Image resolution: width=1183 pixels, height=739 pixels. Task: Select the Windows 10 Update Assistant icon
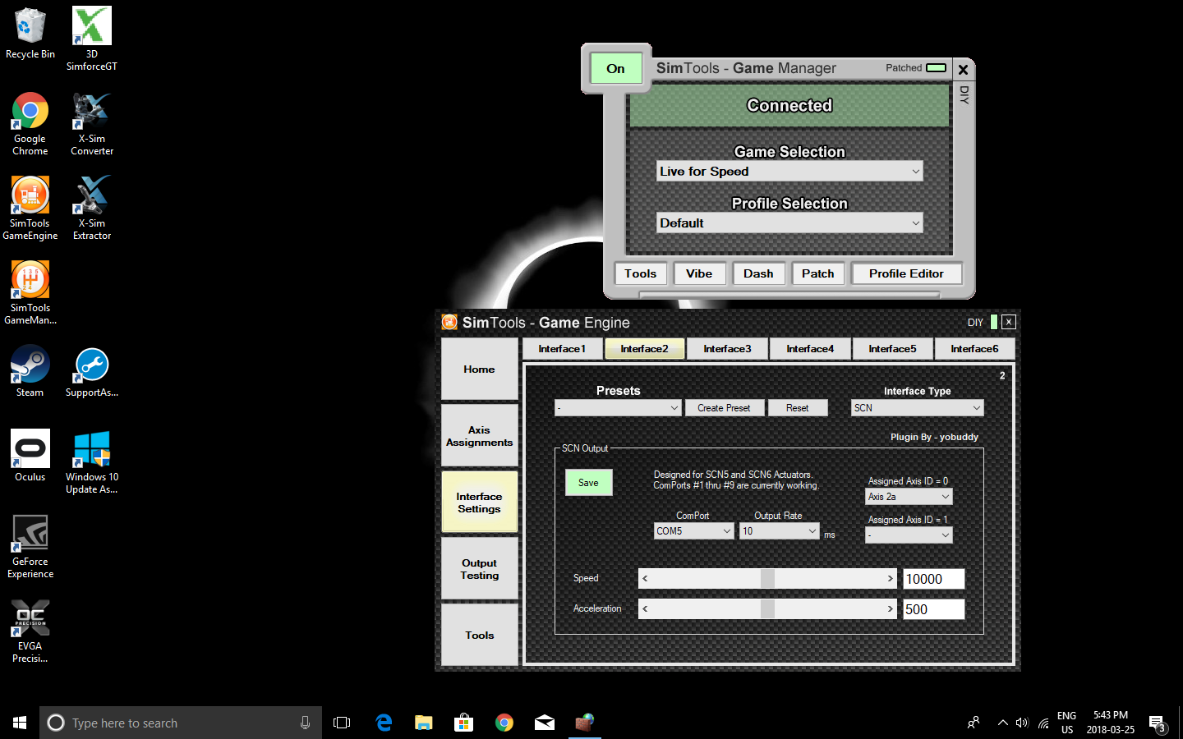click(92, 462)
